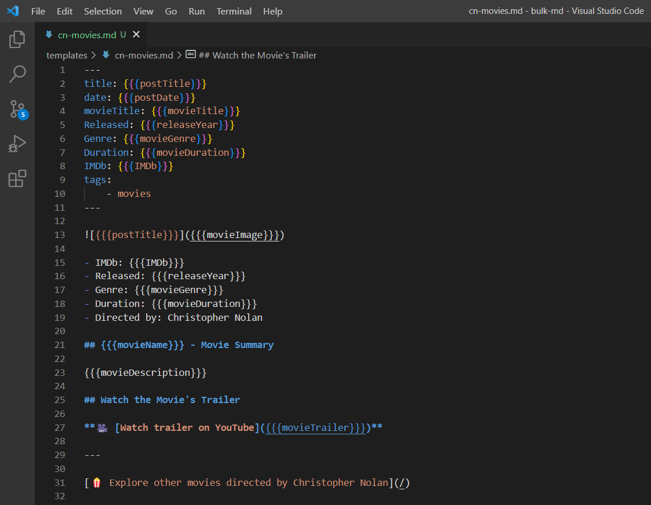Click the '{{{movieName}}} - Movie Summary' heading

187,345
